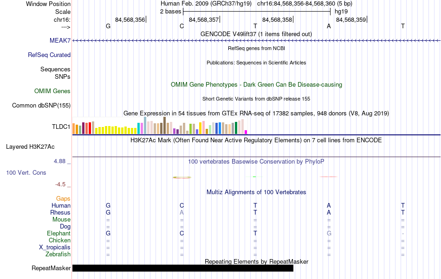Click the X_tropicalis species label
The height and width of the screenshot is (279, 441).
click(x=55, y=247)
